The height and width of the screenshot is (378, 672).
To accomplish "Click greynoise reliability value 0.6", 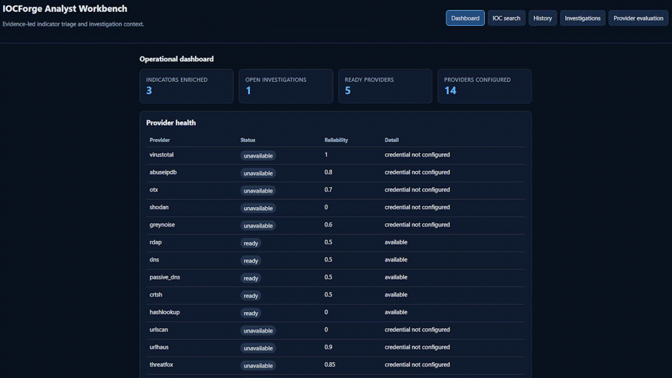I will [x=328, y=225].
